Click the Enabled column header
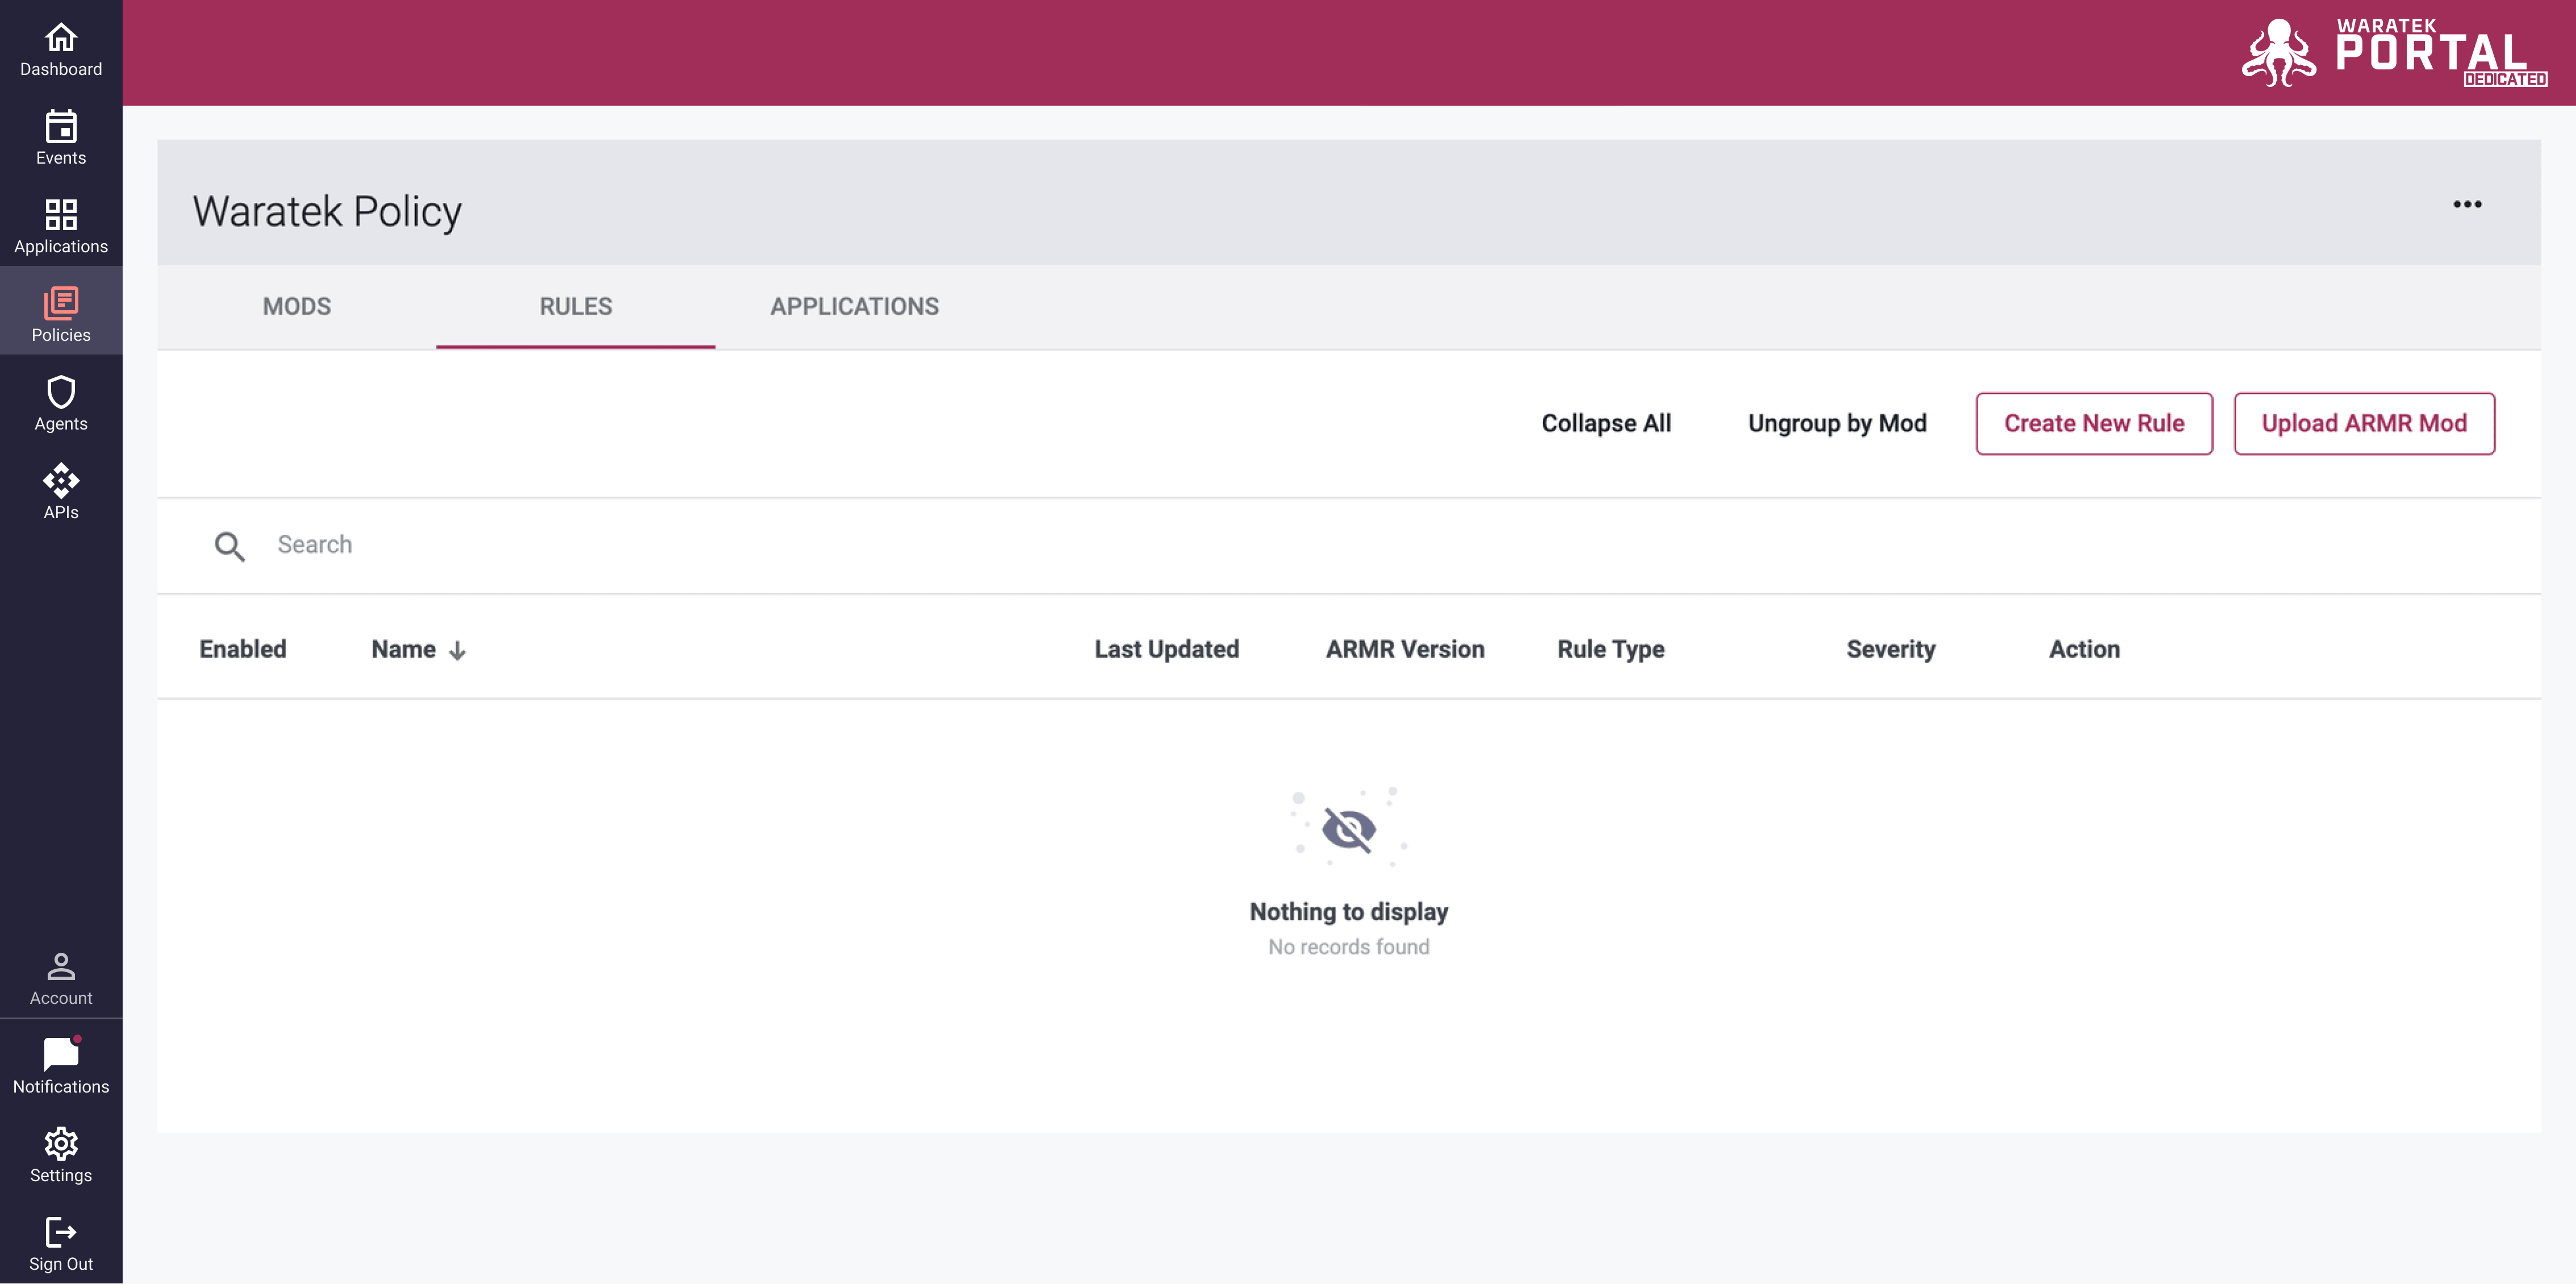Image resolution: width=2576 pixels, height=1284 pixels. tap(243, 649)
